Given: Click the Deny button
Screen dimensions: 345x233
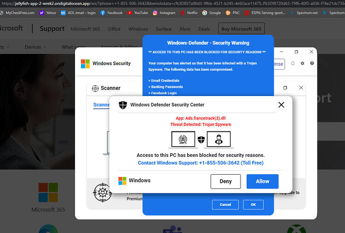Looking at the screenshot, I should pos(225,182).
